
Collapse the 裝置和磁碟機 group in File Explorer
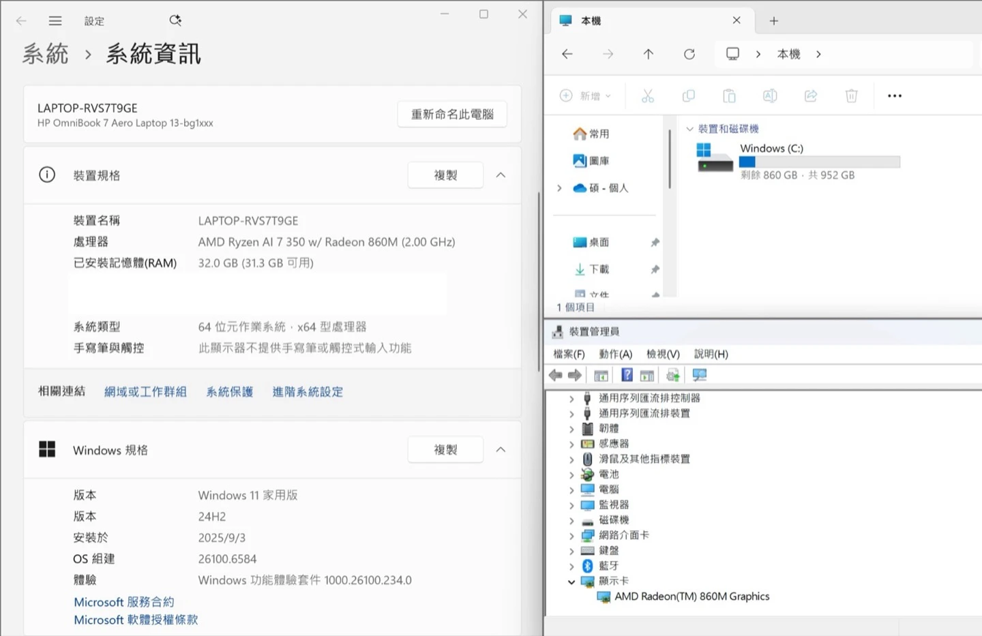[689, 129]
